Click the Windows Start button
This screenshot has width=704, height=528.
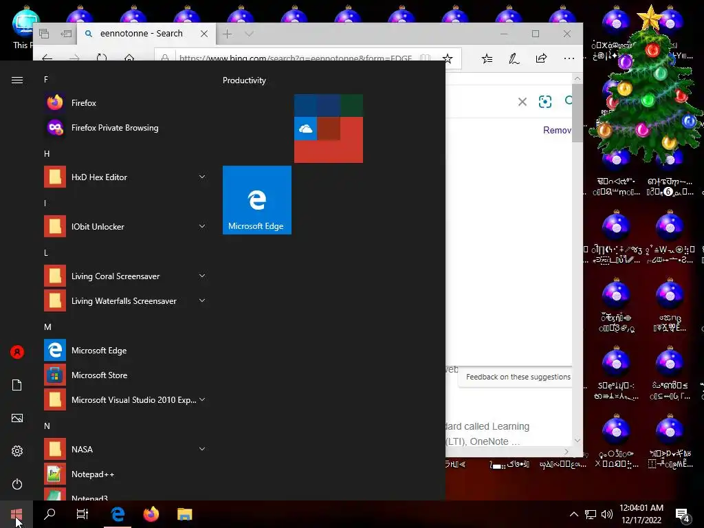[16, 514]
